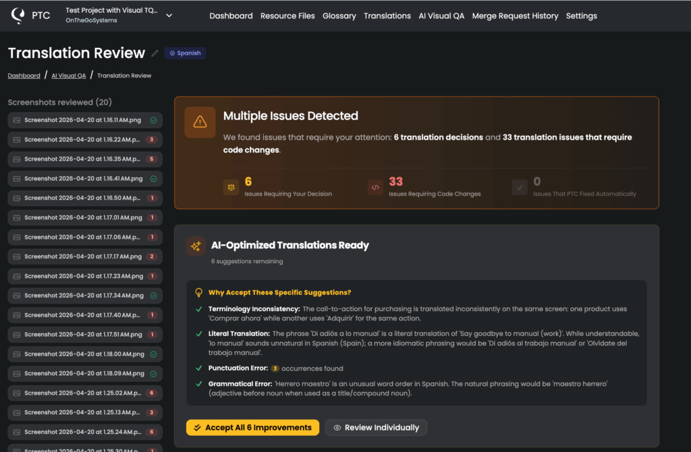
Task: Click green check status on 1.18.00 screenshot
Action: [x=153, y=354]
